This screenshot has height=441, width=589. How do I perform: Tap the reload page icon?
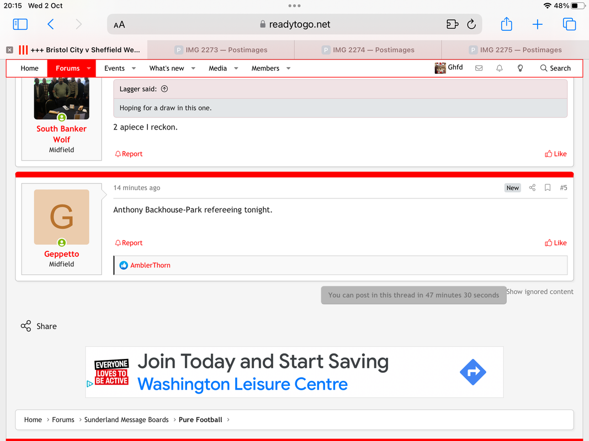(x=471, y=24)
